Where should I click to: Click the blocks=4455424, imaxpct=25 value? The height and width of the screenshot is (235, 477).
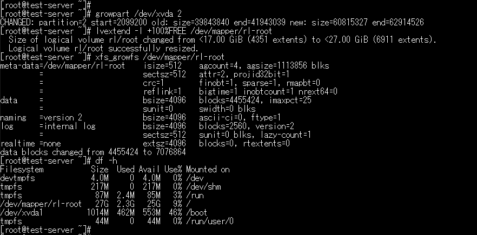(255, 100)
